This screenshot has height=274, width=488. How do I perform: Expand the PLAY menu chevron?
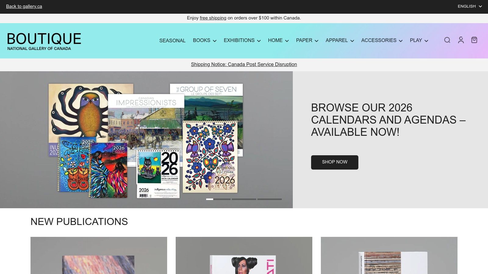426,41
